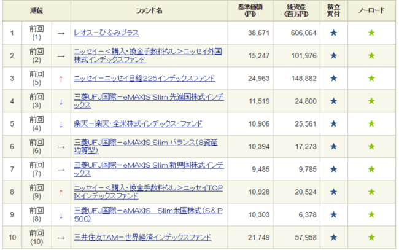Click the green star in the eMAXIS Slim 米国株式 row
Viewport: 399px width, 250px height.
371,214
